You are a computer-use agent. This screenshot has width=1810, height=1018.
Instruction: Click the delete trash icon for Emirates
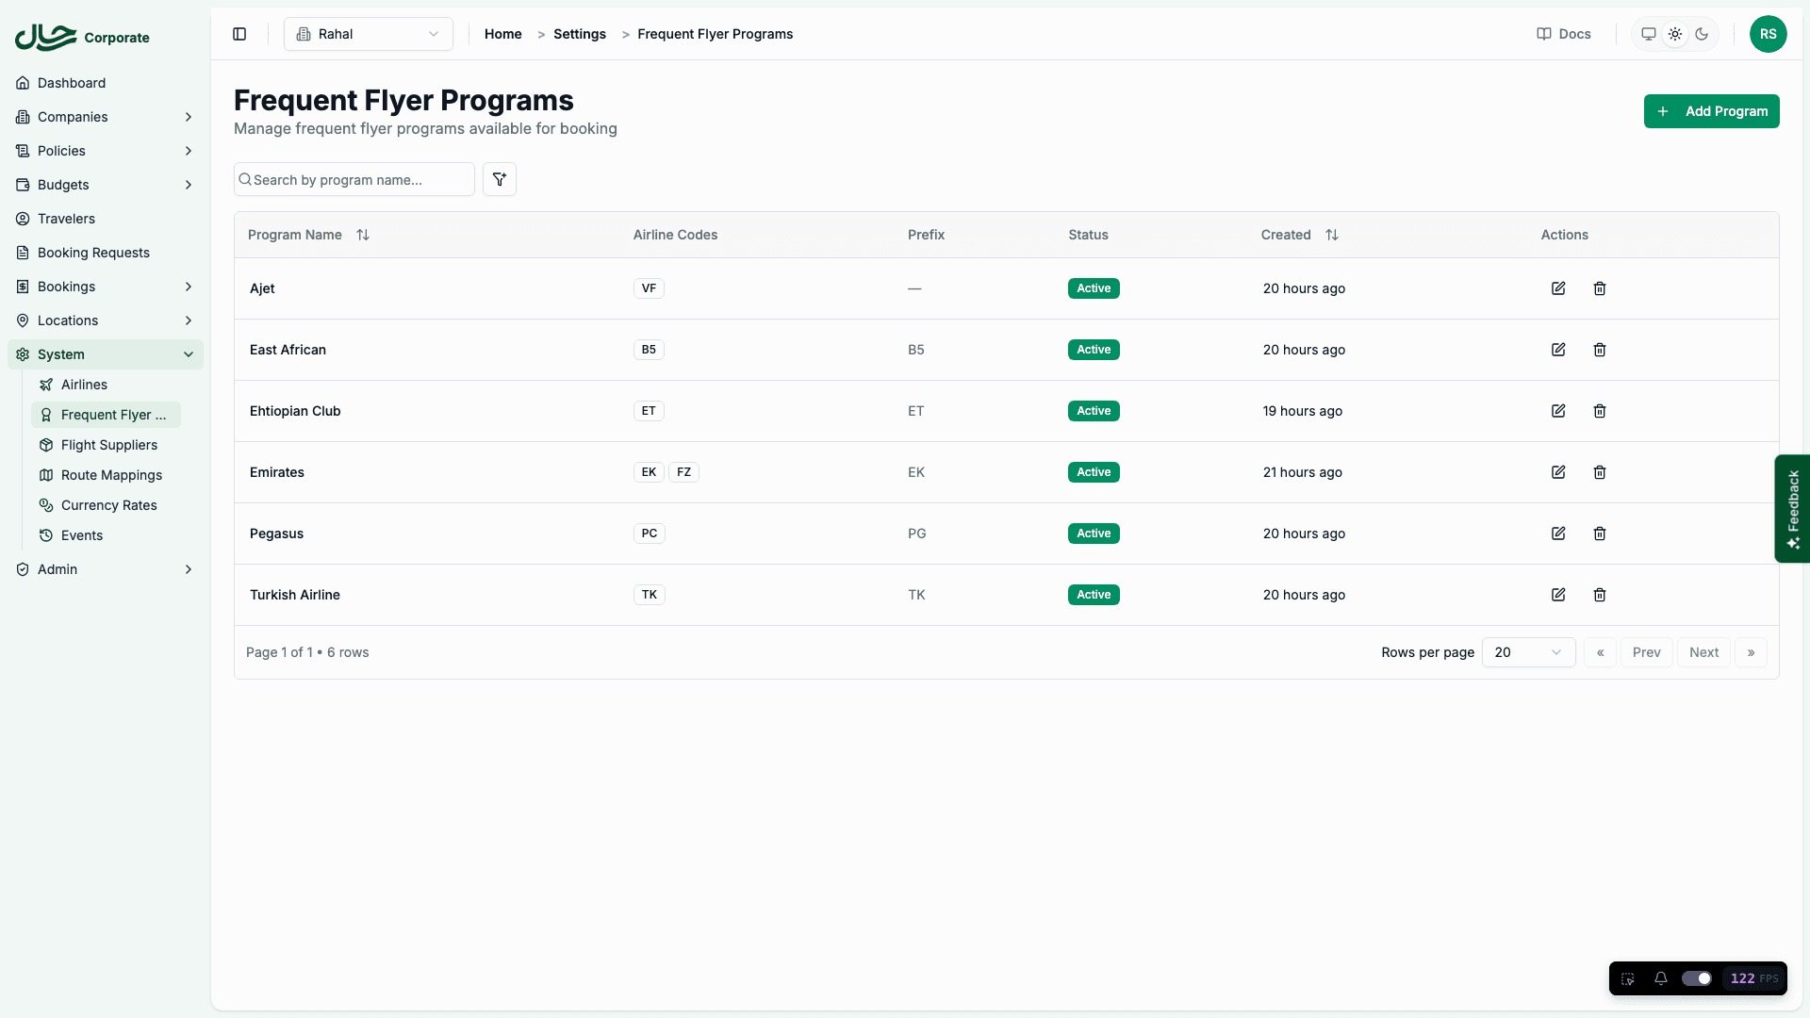(1599, 472)
